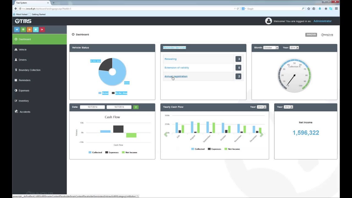Show previous months in Yearly Cash Flow
Image resolution: width=352 pixels, height=198 pixels.
tap(166, 134)
